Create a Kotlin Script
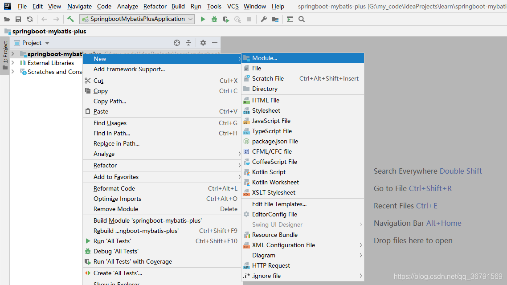The height and width of the screenshot is (285, 507). (x=303, y=172)
